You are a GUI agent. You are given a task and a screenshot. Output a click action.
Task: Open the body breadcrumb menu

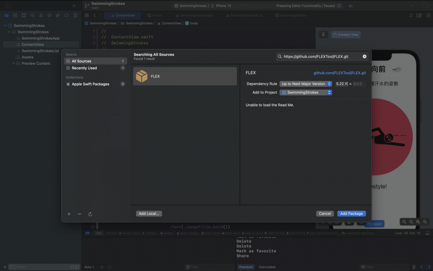(x=192, y=23)
